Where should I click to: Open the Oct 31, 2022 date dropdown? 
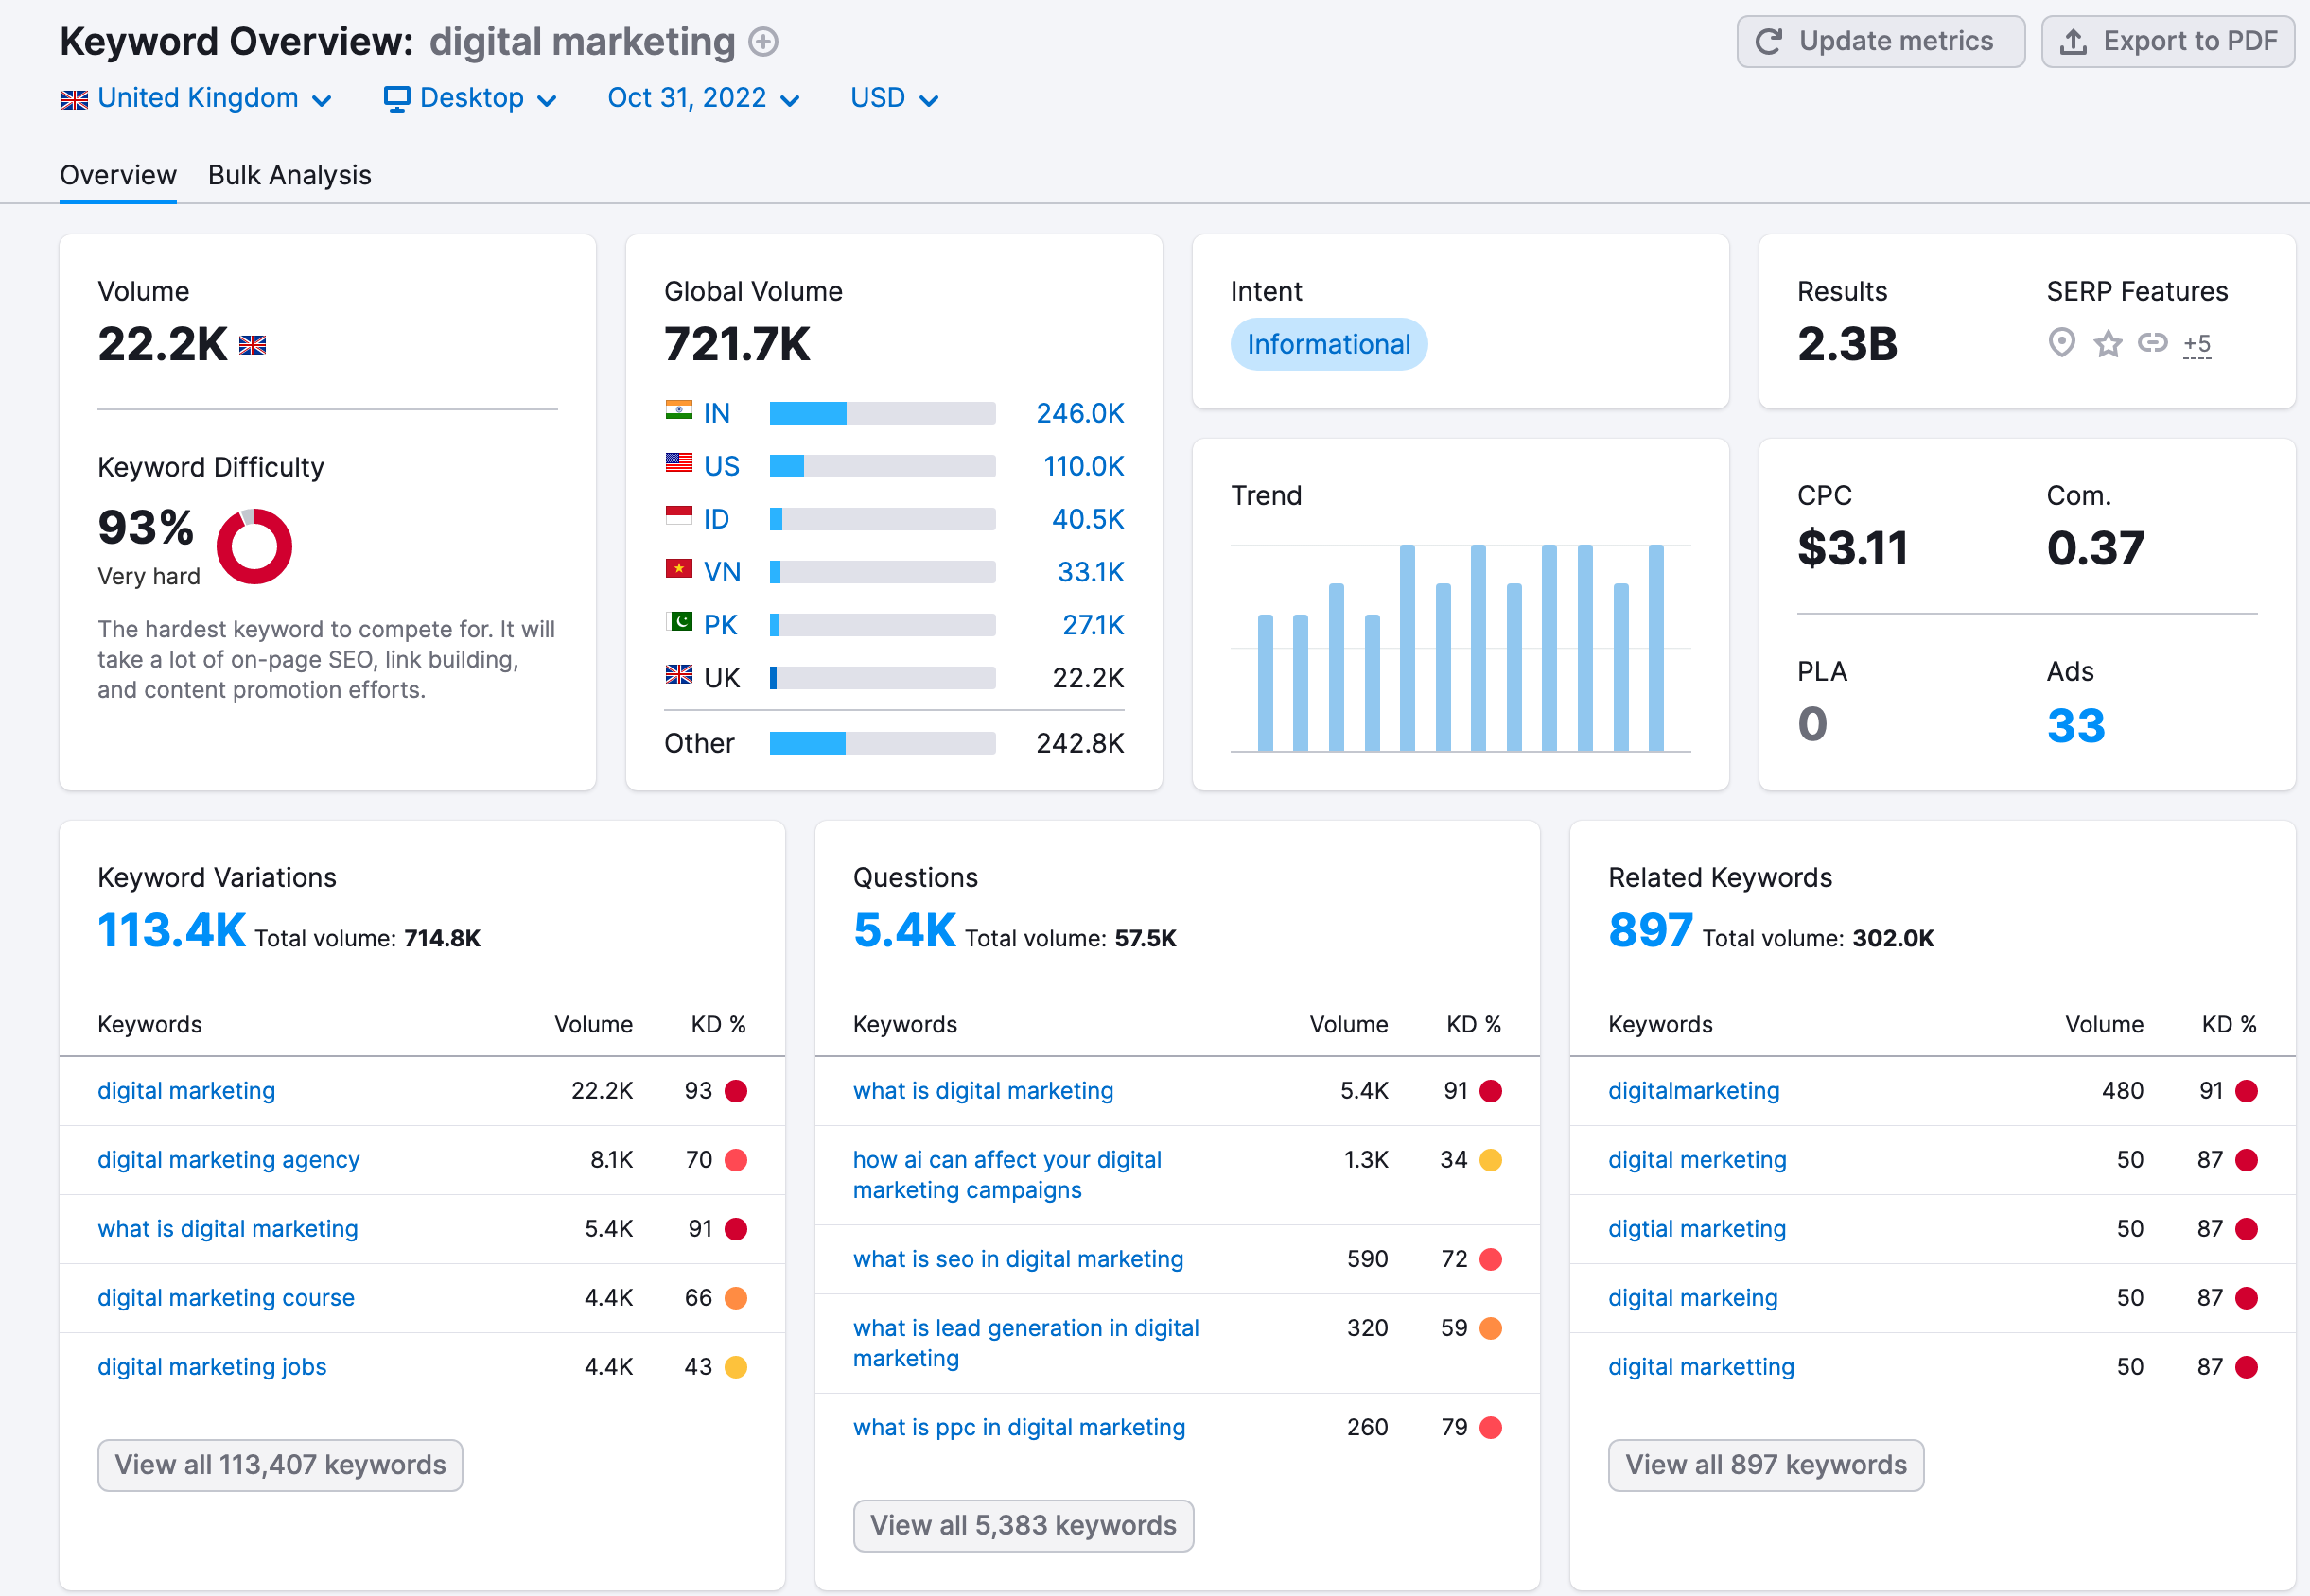(703, 98)
